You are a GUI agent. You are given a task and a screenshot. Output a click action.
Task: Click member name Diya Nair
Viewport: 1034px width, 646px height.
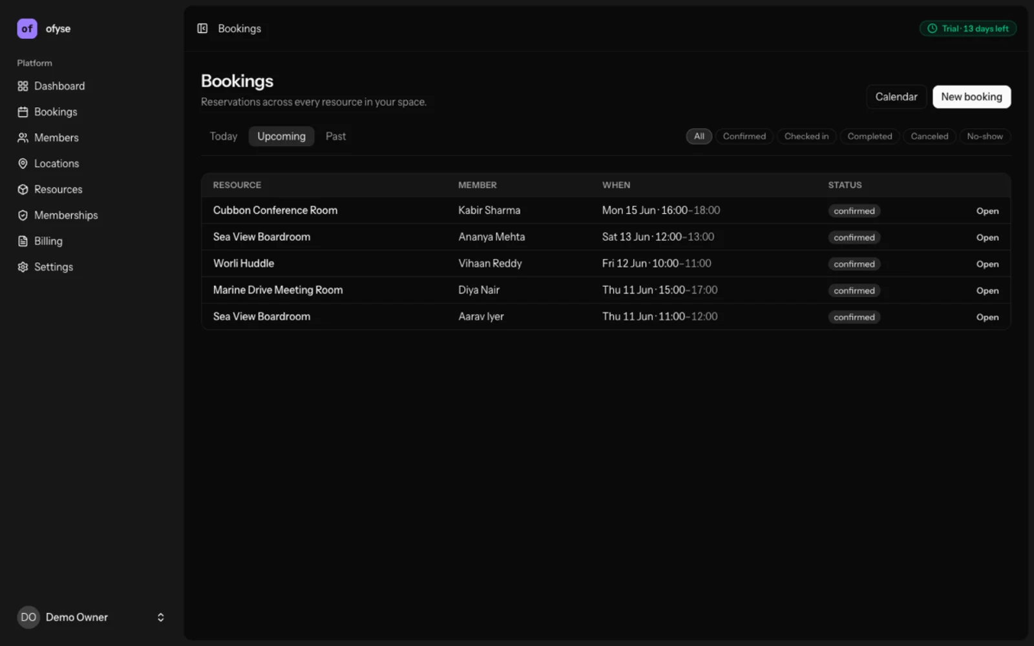479,290
